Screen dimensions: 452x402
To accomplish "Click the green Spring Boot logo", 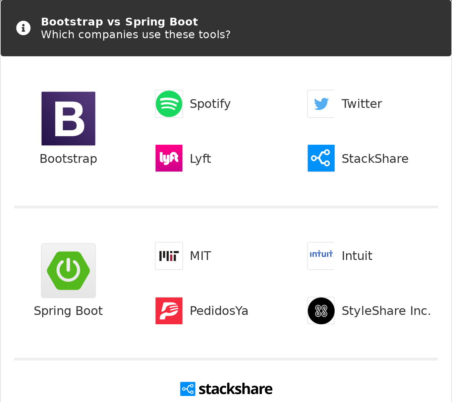I will (x=68, y=271).
